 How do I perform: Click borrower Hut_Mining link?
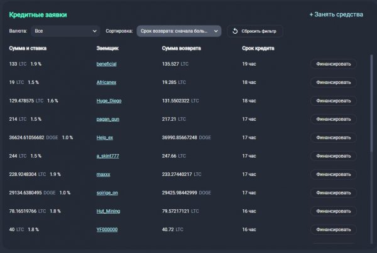pos(108,211)
